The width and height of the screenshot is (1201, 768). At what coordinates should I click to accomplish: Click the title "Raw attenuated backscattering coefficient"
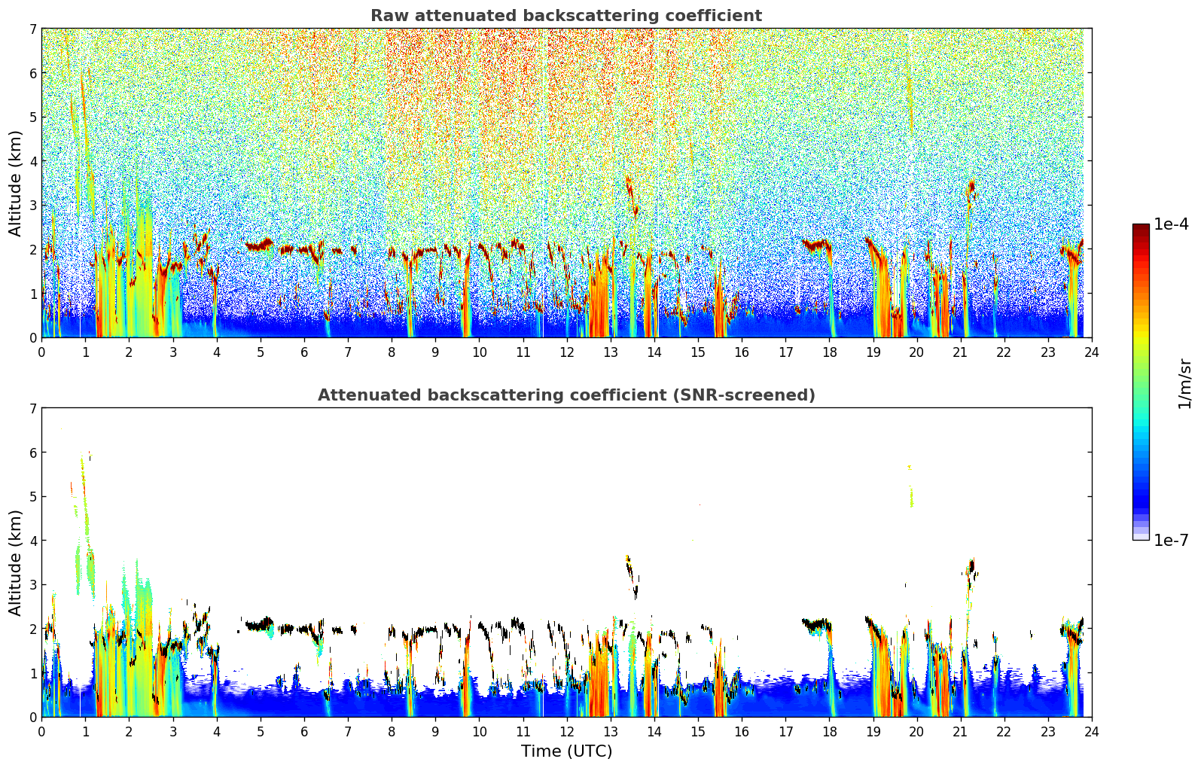(566, 16)
